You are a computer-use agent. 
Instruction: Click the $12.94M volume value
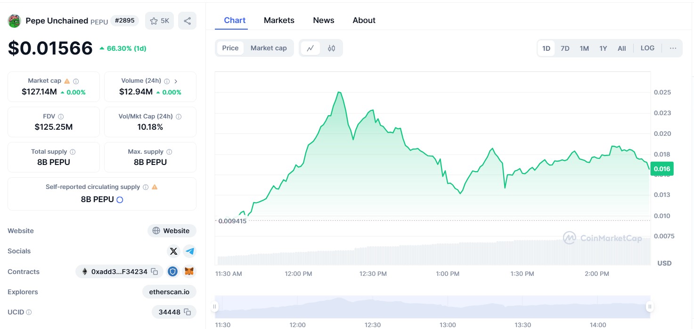click(136, 92)
